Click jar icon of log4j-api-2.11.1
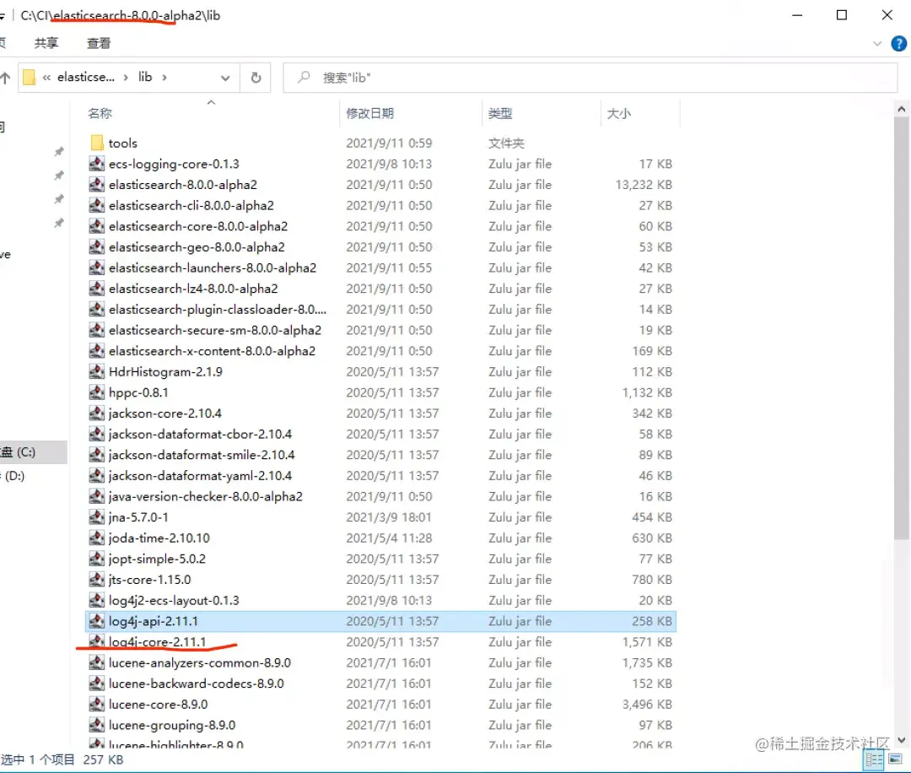This screenshot has height=773, width=911. (96, 621)
